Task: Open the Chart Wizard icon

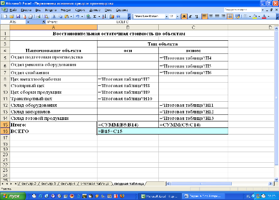Action: 112,17
